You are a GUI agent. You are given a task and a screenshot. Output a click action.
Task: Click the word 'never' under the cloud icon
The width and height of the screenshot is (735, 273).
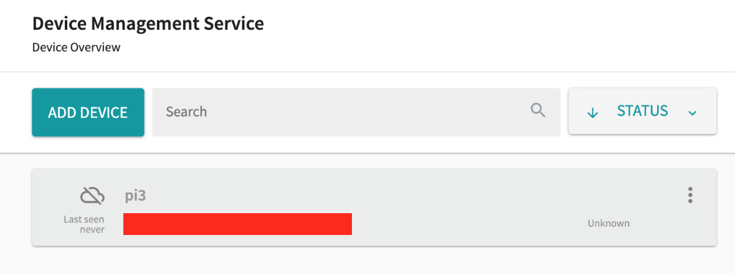92,229
